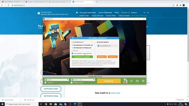
Task: Toggle the update client checkbox in launcher
Action: point(71,82)
